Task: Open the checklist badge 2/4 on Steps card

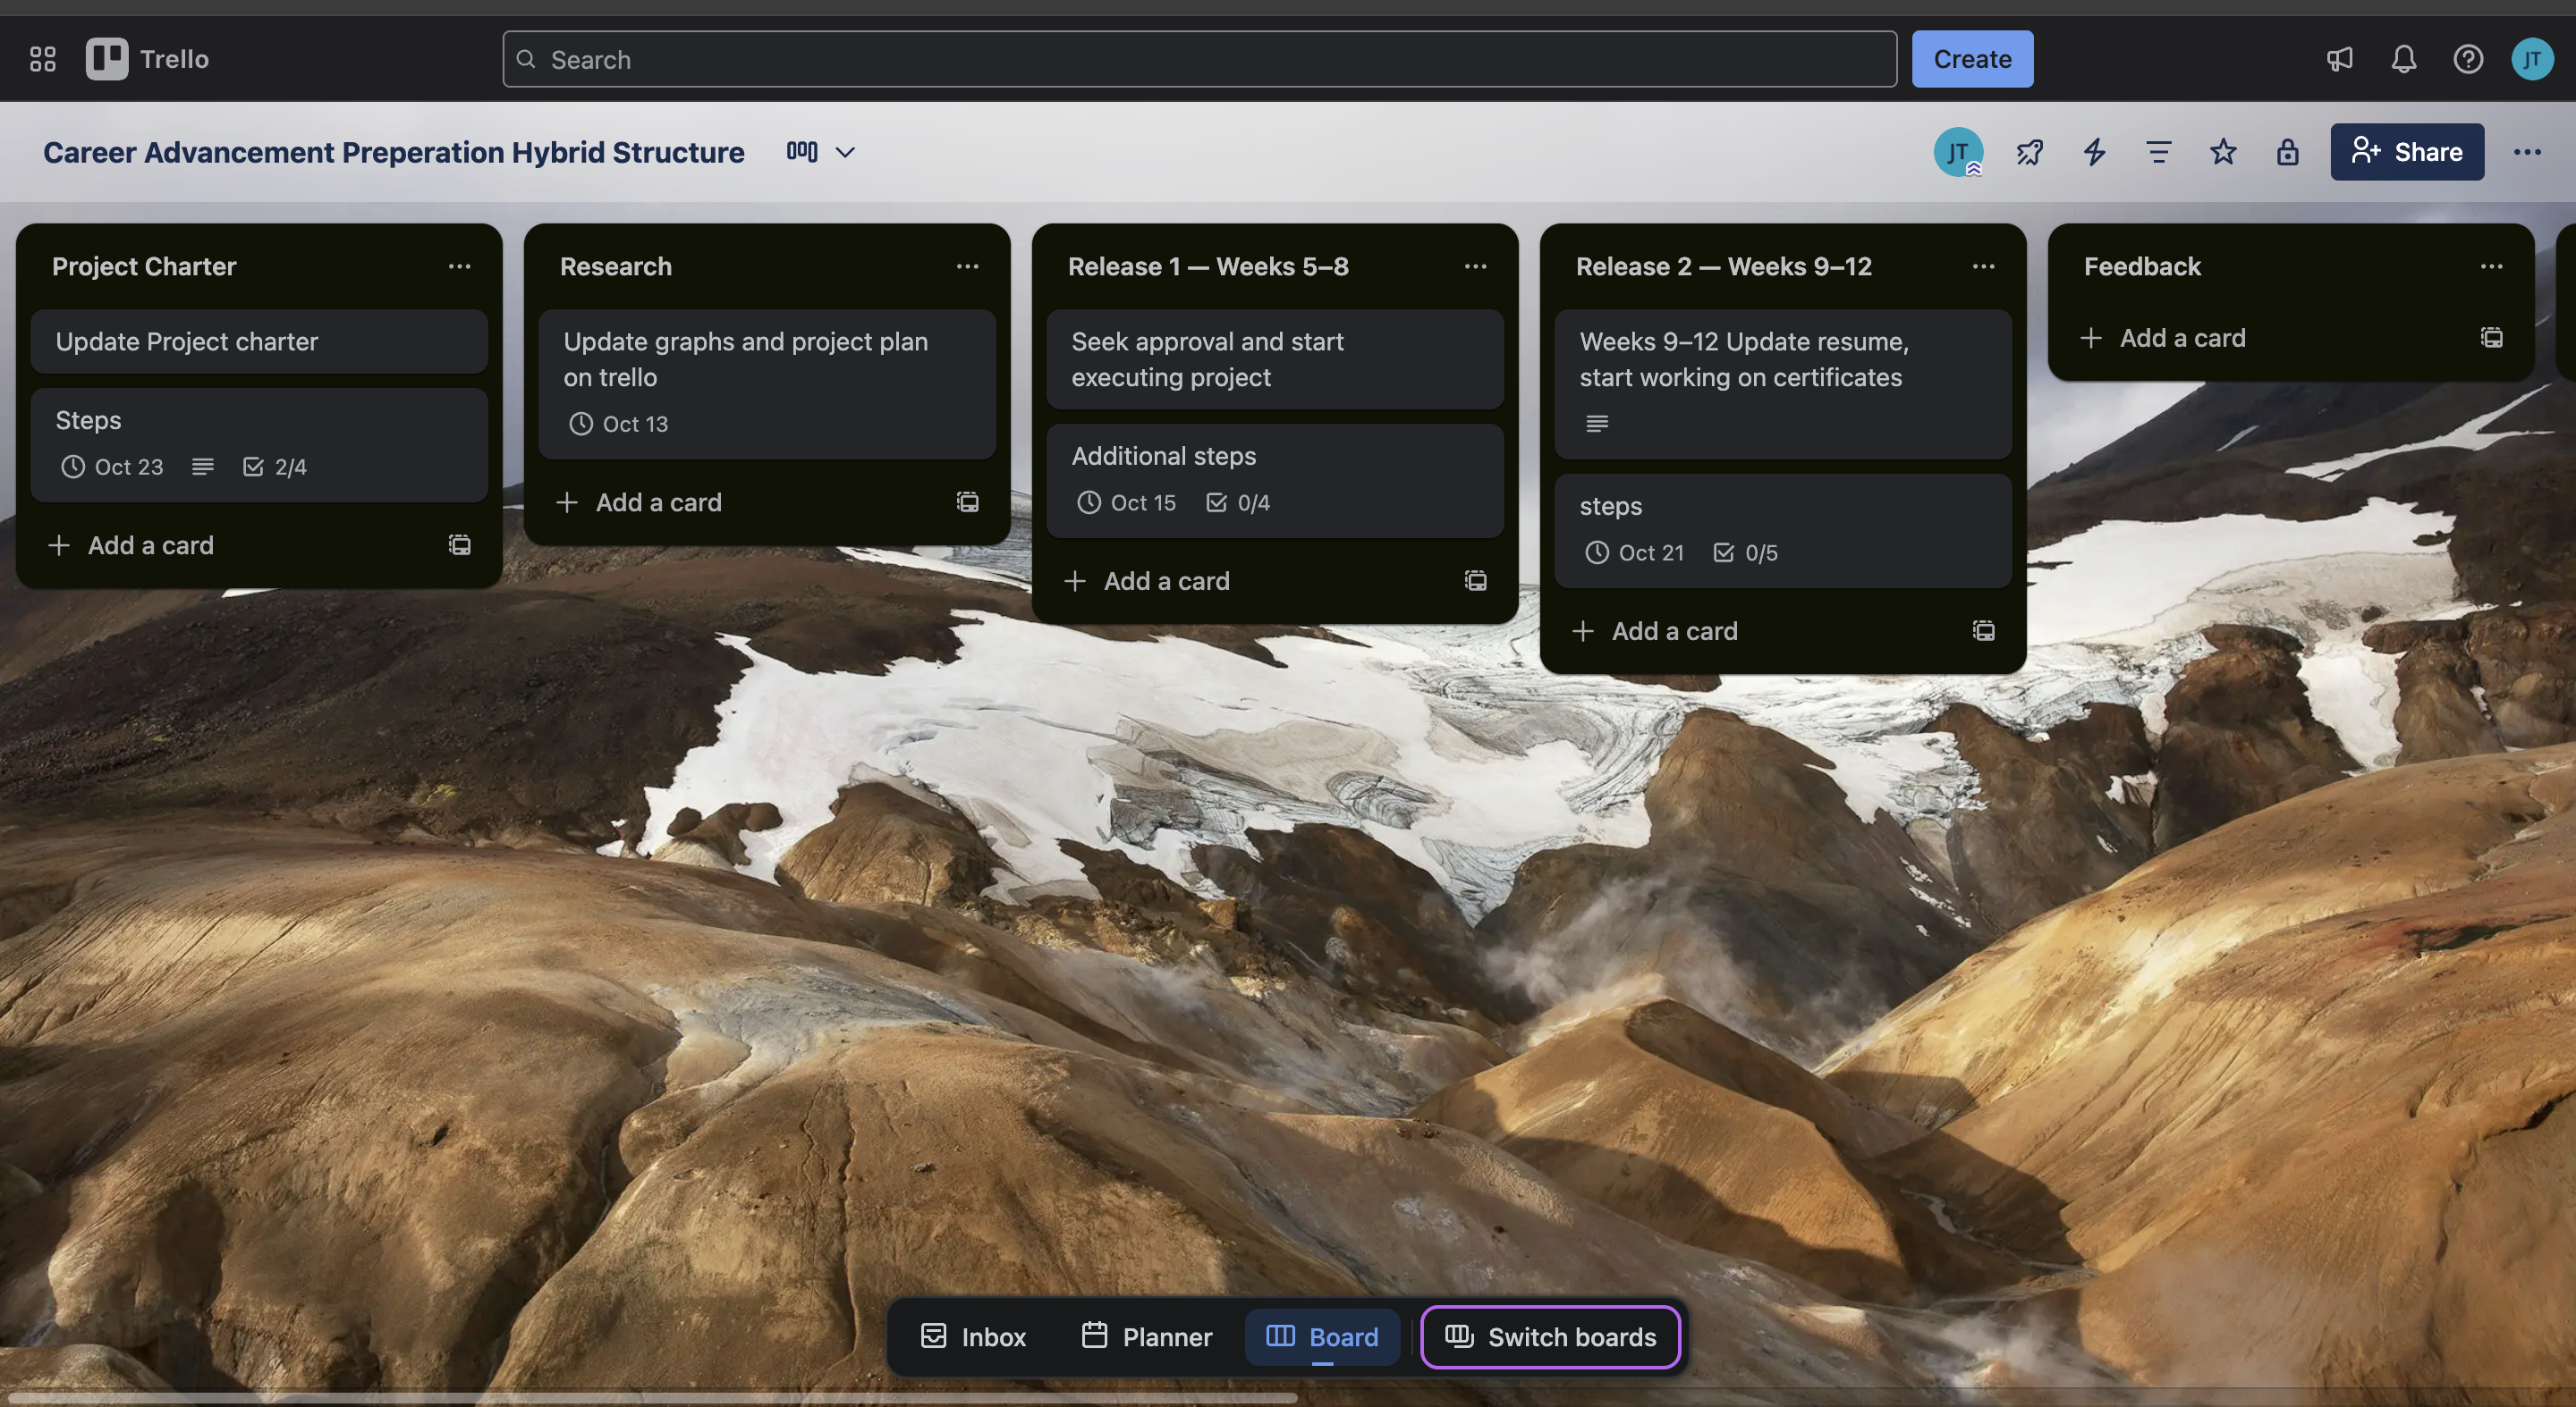Action: tap(274, 467)
